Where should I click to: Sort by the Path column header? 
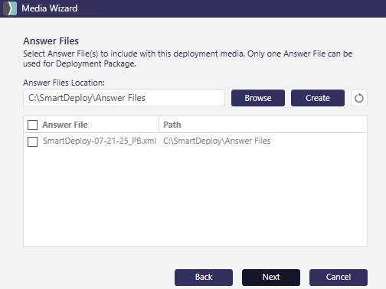click(x=172, y=125)
